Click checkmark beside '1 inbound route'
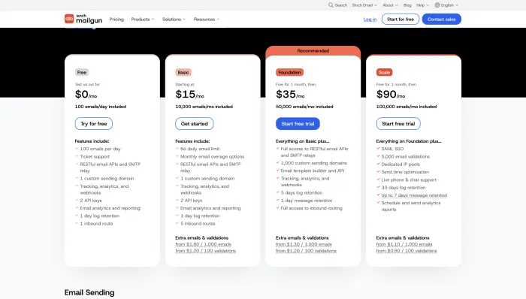Image resolution: width=526 pixels, height=299 pixels. click(x=77, y=223)
